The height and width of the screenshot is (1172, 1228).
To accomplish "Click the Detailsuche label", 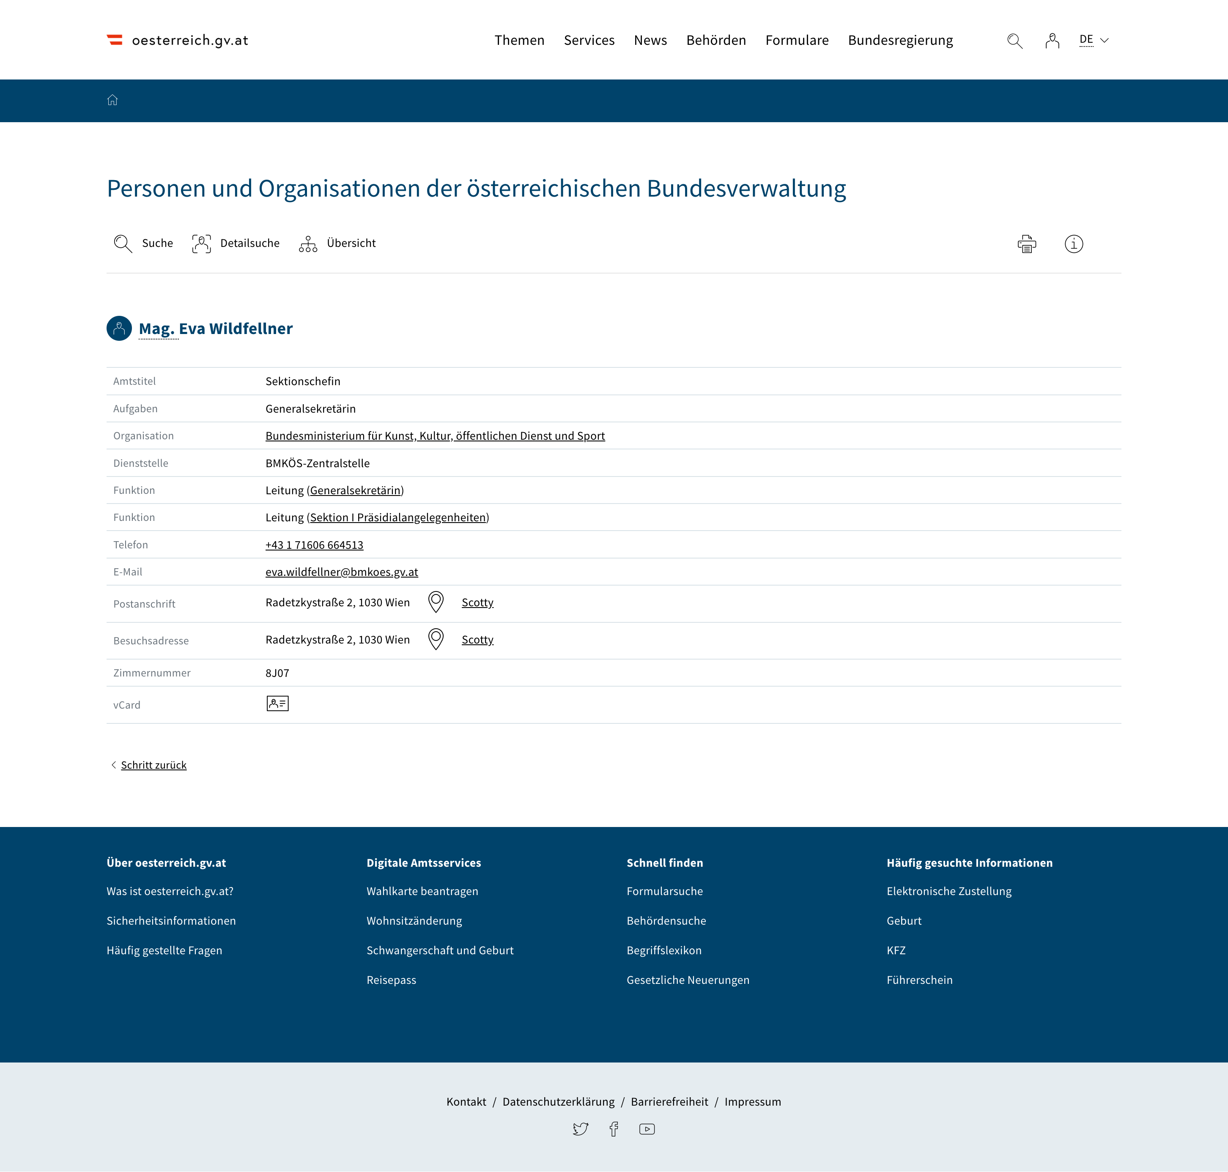I will (x=250, y=243).
